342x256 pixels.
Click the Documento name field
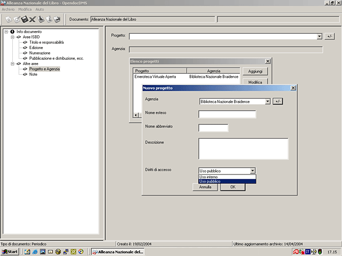tap(153, 19)
